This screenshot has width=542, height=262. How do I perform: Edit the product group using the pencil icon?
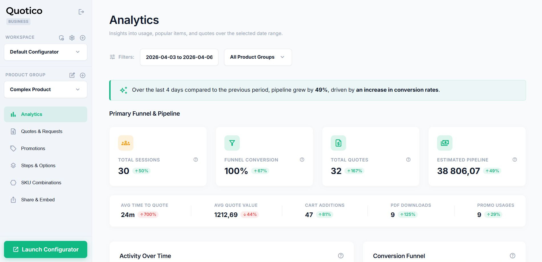(72, 75)
